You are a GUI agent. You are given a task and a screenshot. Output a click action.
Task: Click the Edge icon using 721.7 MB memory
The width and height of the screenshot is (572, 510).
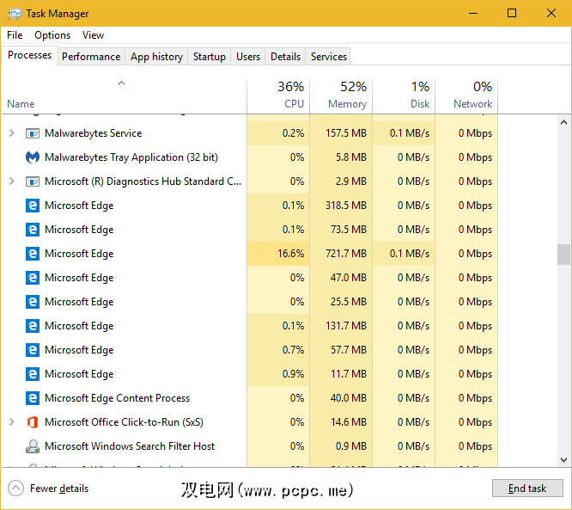pos(33,254)
